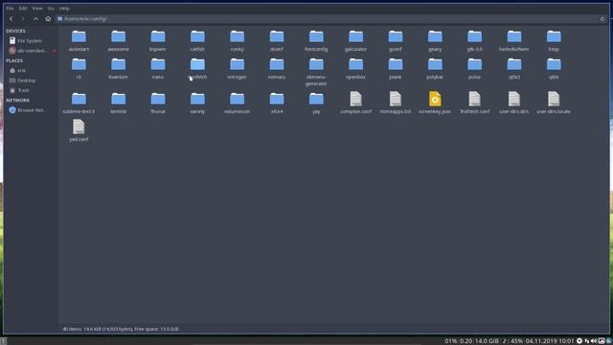
Task: Select the awesome folder
Action: pyautogui.click(x=118, y=40)
